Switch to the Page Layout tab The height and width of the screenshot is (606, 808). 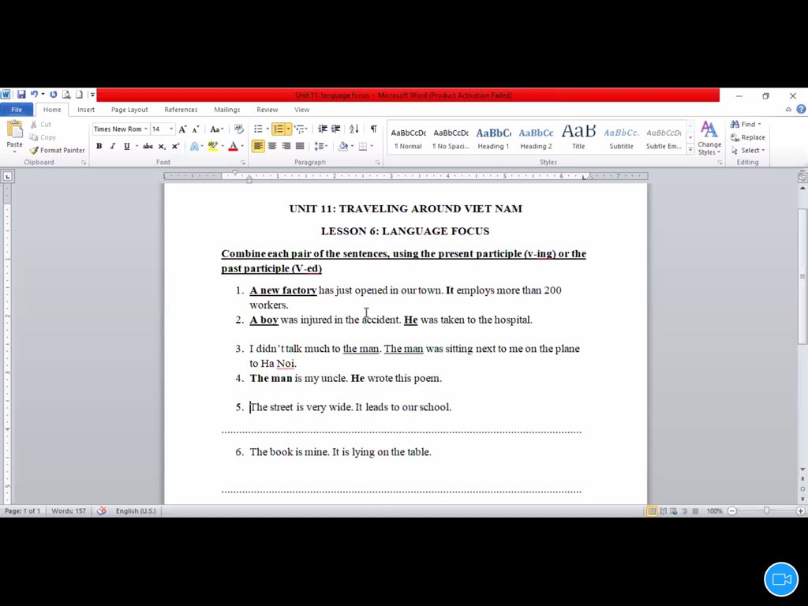click(129, 109)
